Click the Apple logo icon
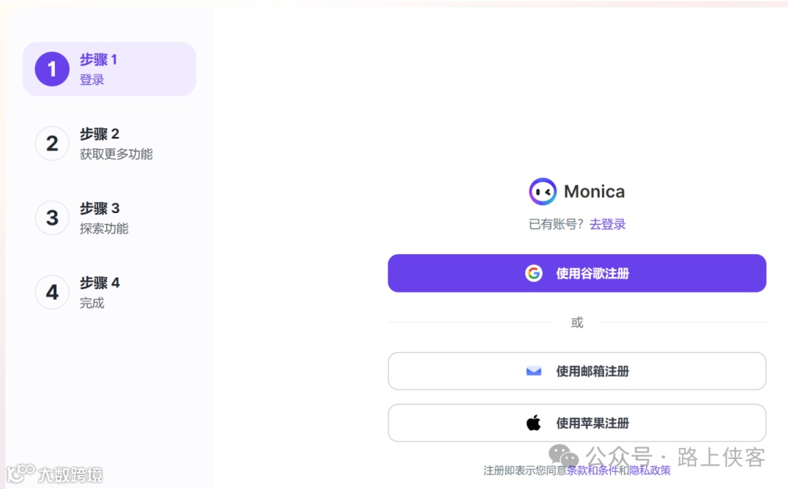This screenshot has width=791, height=489. pos(533,422)
